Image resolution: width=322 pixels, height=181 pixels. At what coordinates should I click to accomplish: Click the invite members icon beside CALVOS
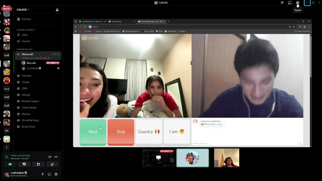(x=57, y=10)
